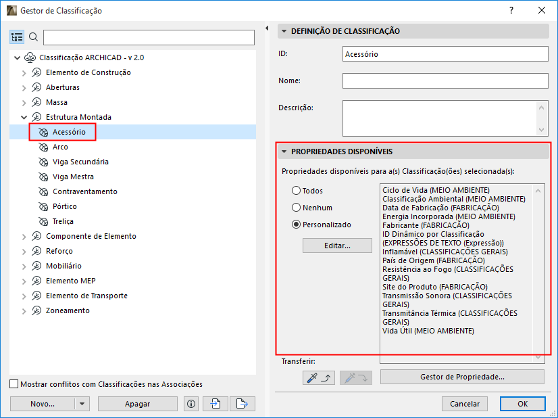
Task: Click the import classification icon button
Action: [215, 404]
